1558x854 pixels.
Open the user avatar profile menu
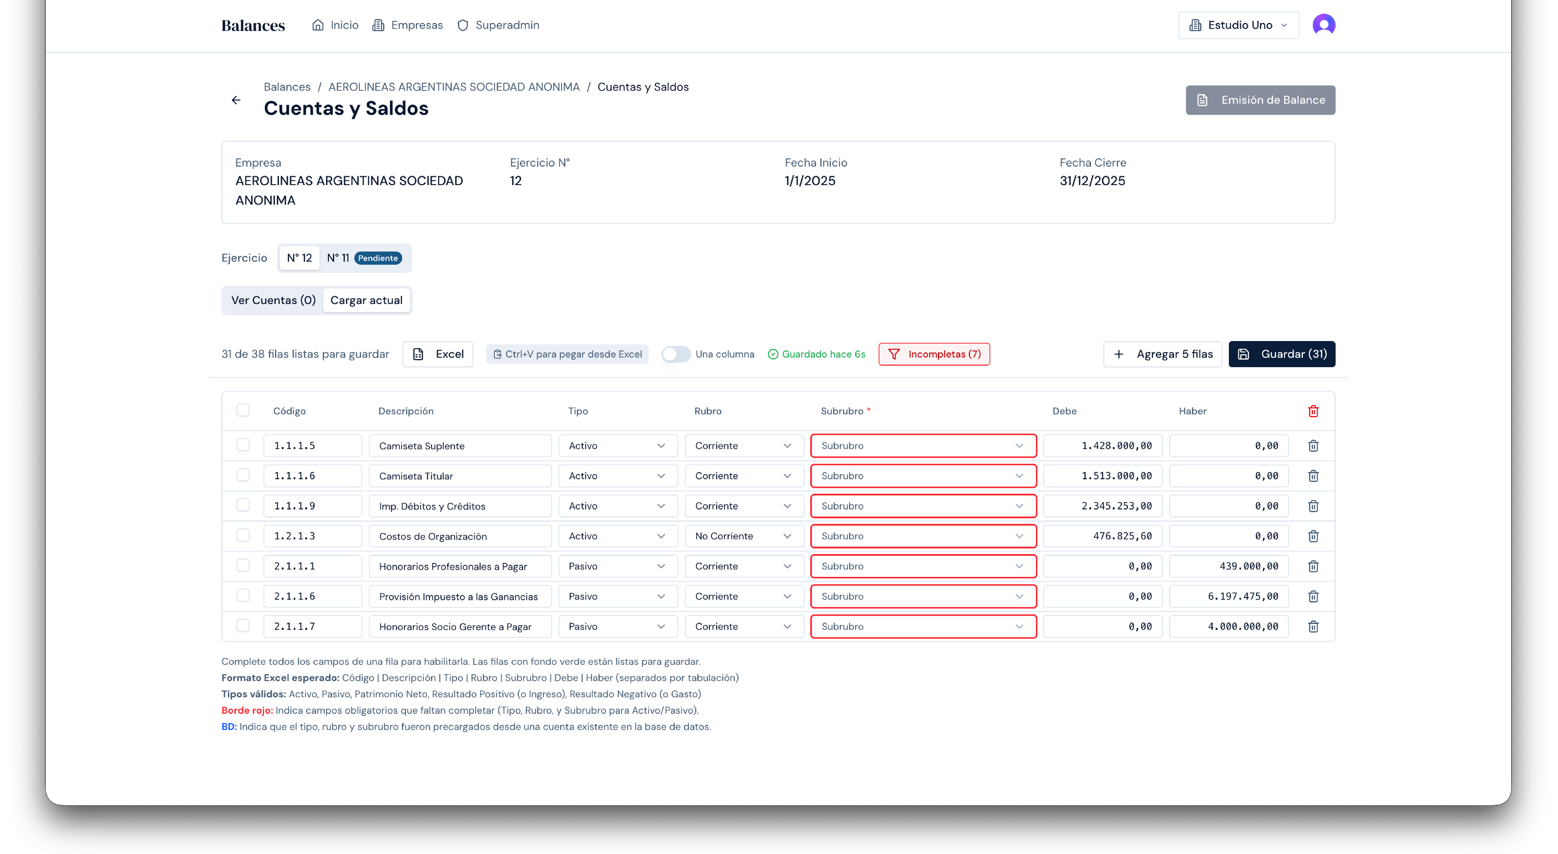pyautogui.click(x=1323, y=25)
